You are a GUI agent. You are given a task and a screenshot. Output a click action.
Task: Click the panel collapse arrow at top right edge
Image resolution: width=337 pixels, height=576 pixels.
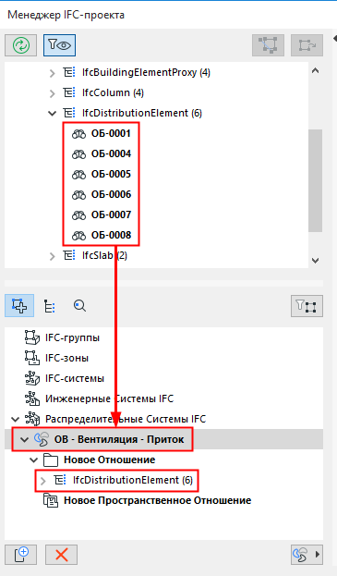click(x=334, y=38)
